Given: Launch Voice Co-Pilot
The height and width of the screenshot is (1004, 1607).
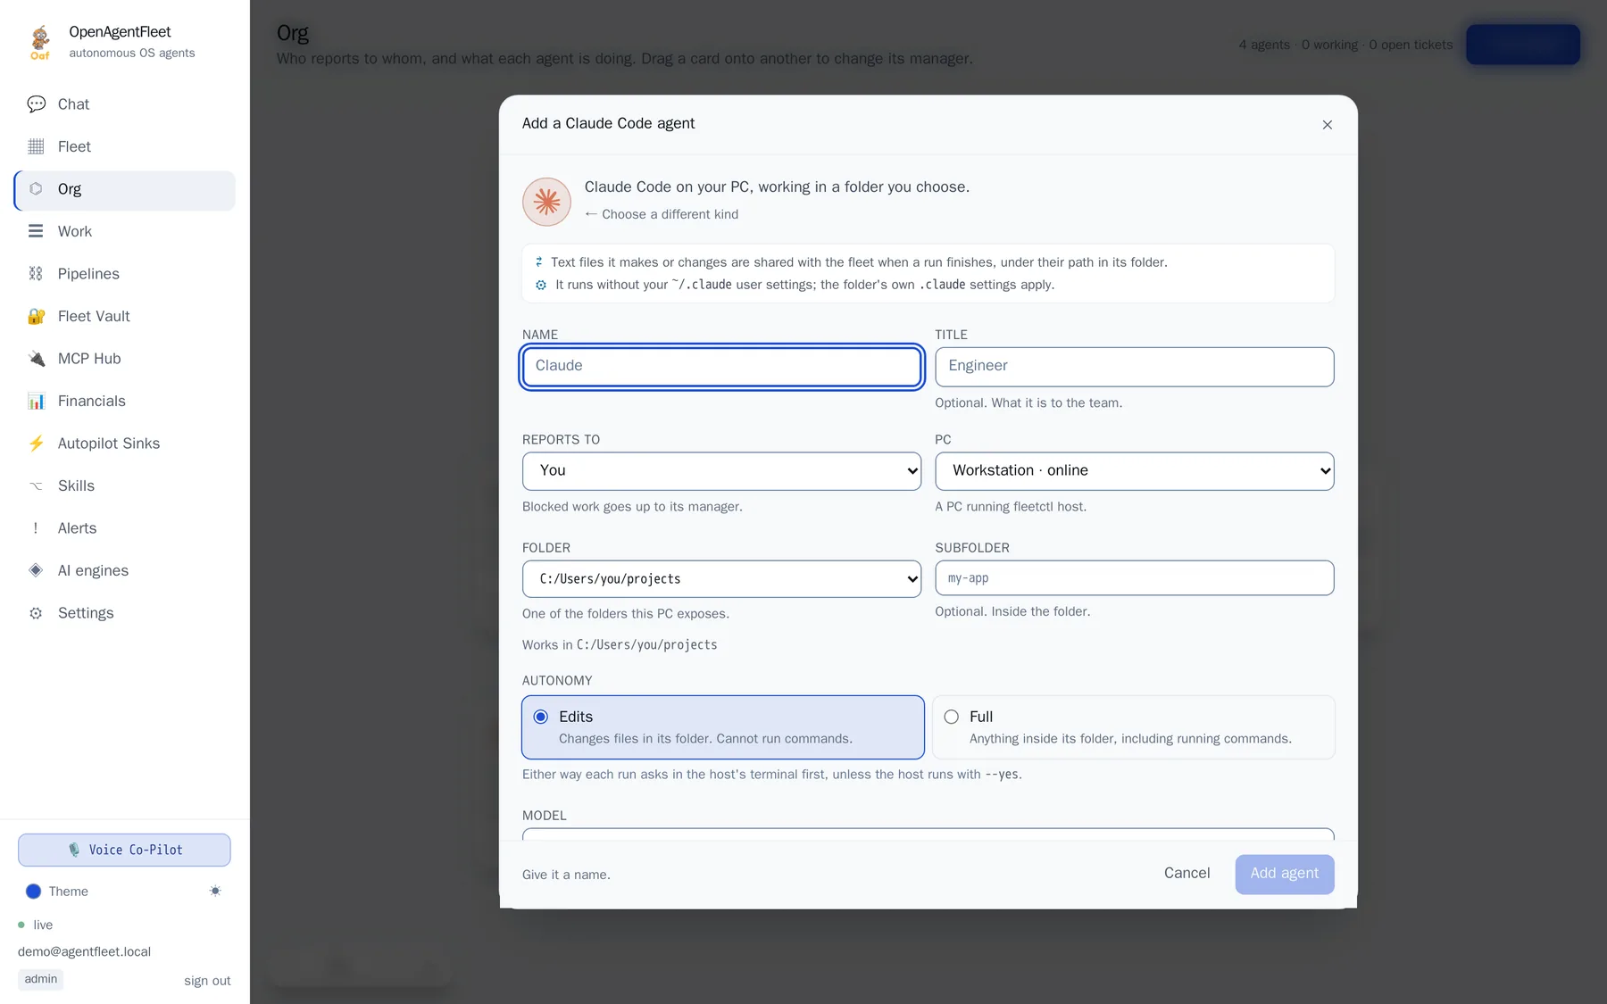Looking at the screenshot, I should (124, 850).
